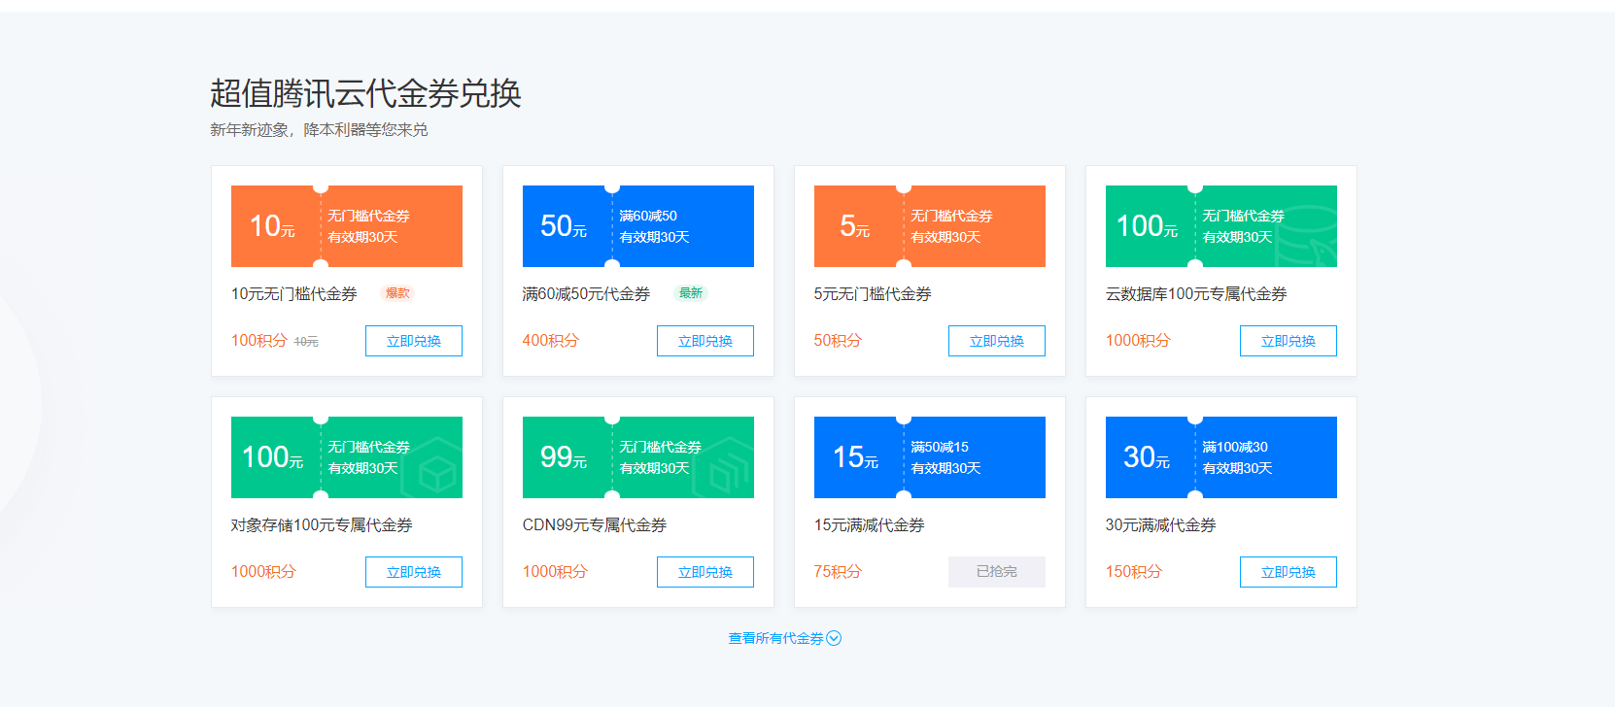Click the 75积分 price text
This screenshot has height=707, width=1615.
(839, 572)
